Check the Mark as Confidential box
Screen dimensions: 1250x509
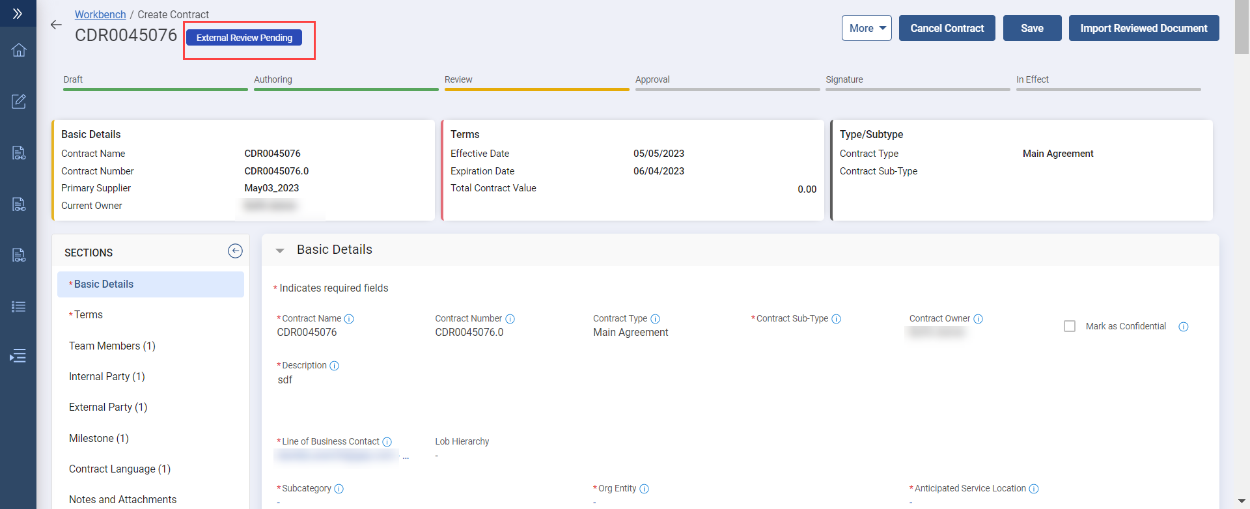pos(1069,326)
